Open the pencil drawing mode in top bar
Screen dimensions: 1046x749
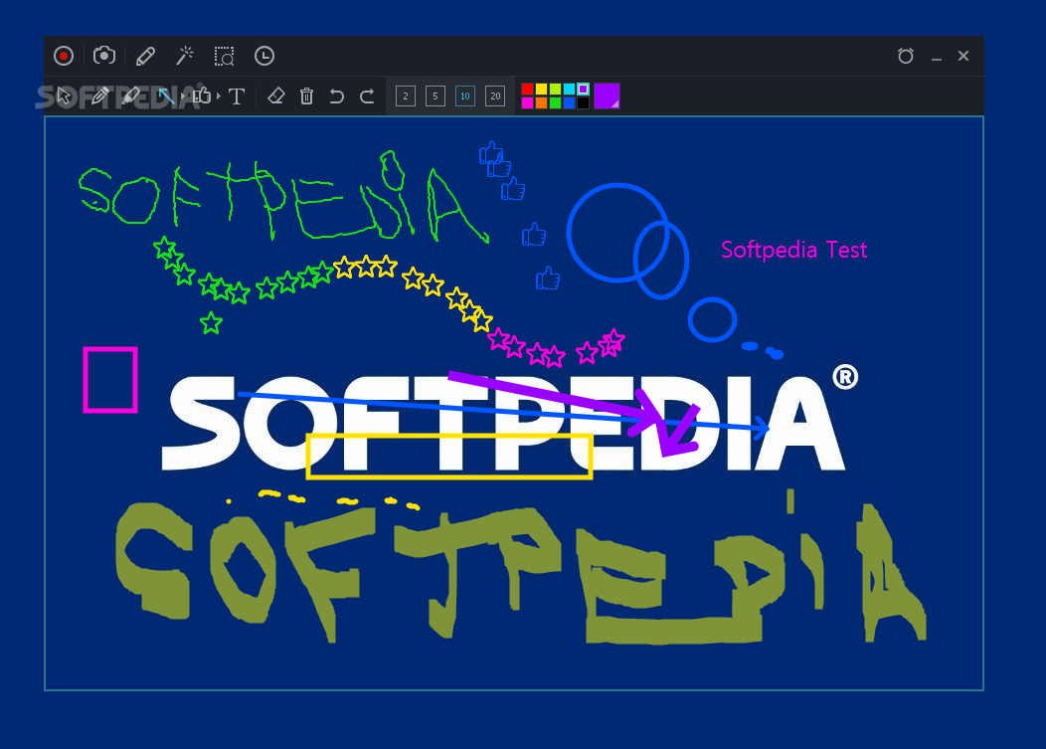point(145,56)
